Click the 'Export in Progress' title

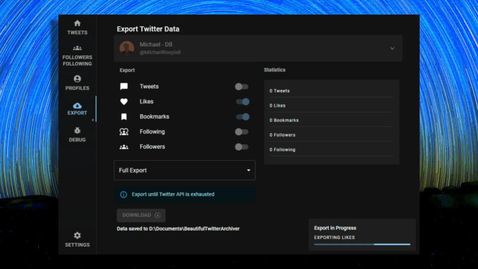tap(335, 228)
